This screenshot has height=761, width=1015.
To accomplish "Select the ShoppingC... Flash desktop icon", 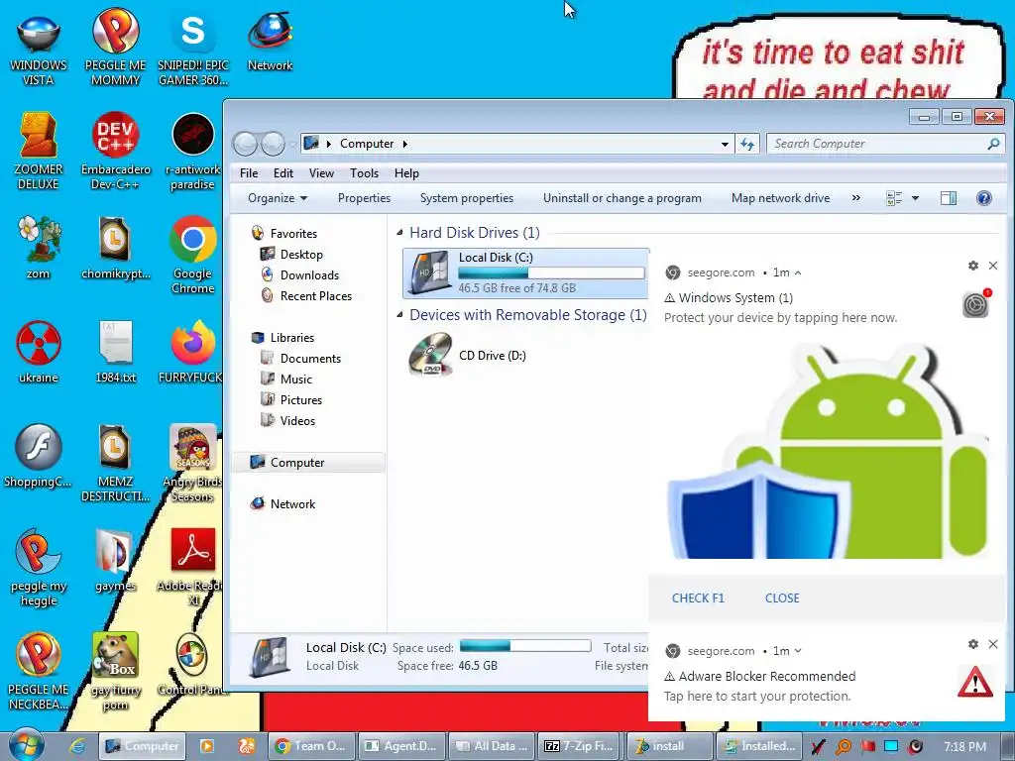I will click(x=39, y=456).
